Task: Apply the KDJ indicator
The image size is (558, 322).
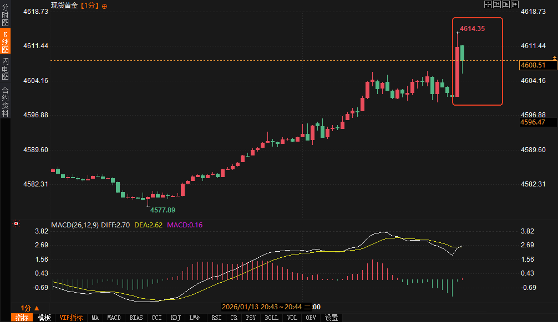Action: pos(175,318)
